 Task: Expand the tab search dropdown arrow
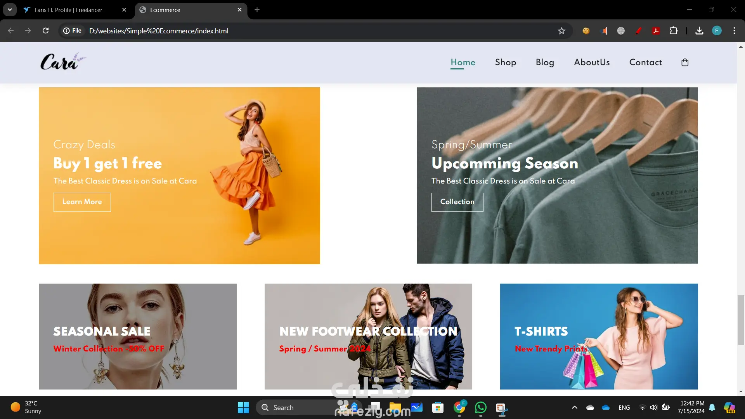click(x=10, y=10)
